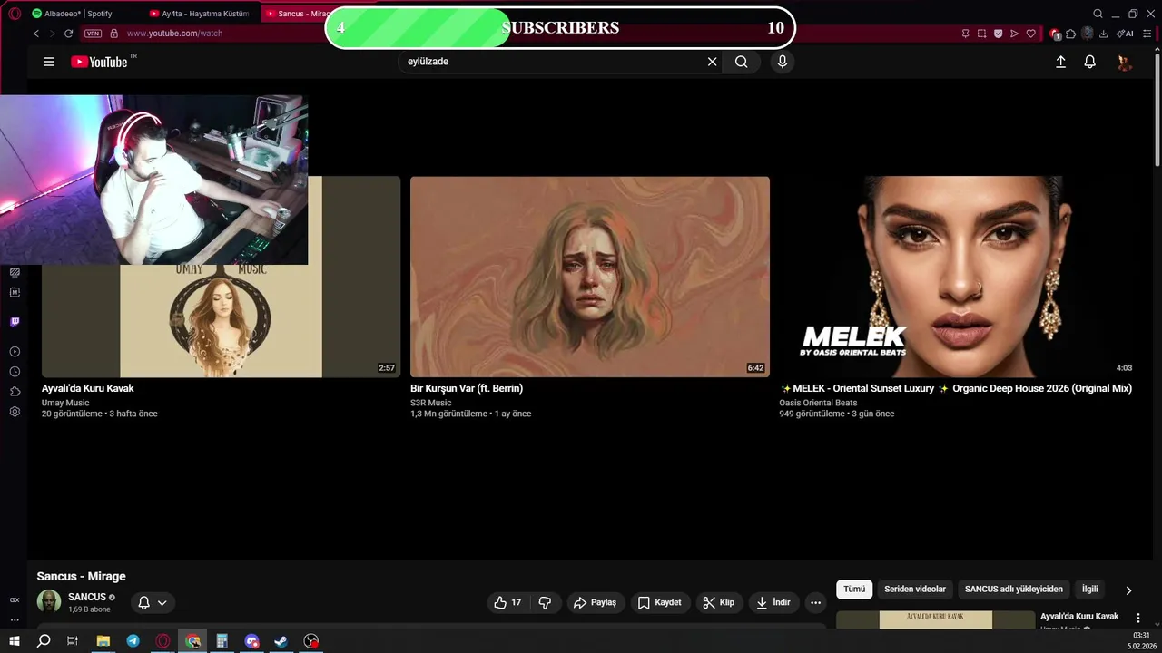Toggle the Opera VPN badge
This screenshot has width=1162, height=653.
coord(93,34)
